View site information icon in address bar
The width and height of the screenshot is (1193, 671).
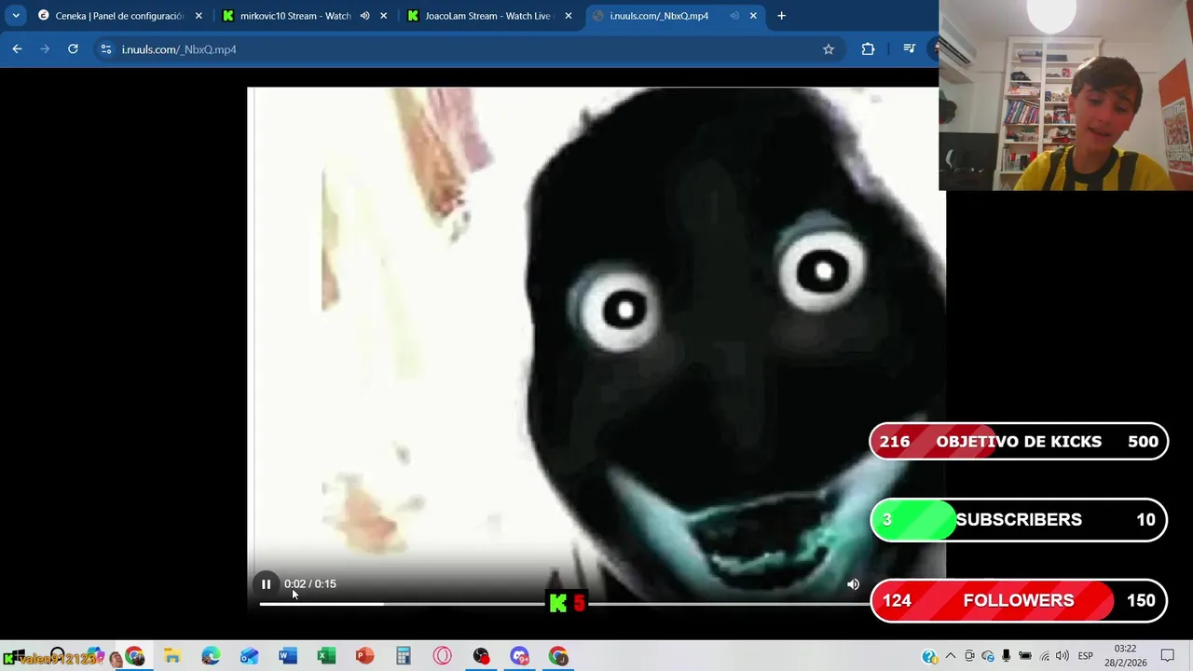(105, 49)
